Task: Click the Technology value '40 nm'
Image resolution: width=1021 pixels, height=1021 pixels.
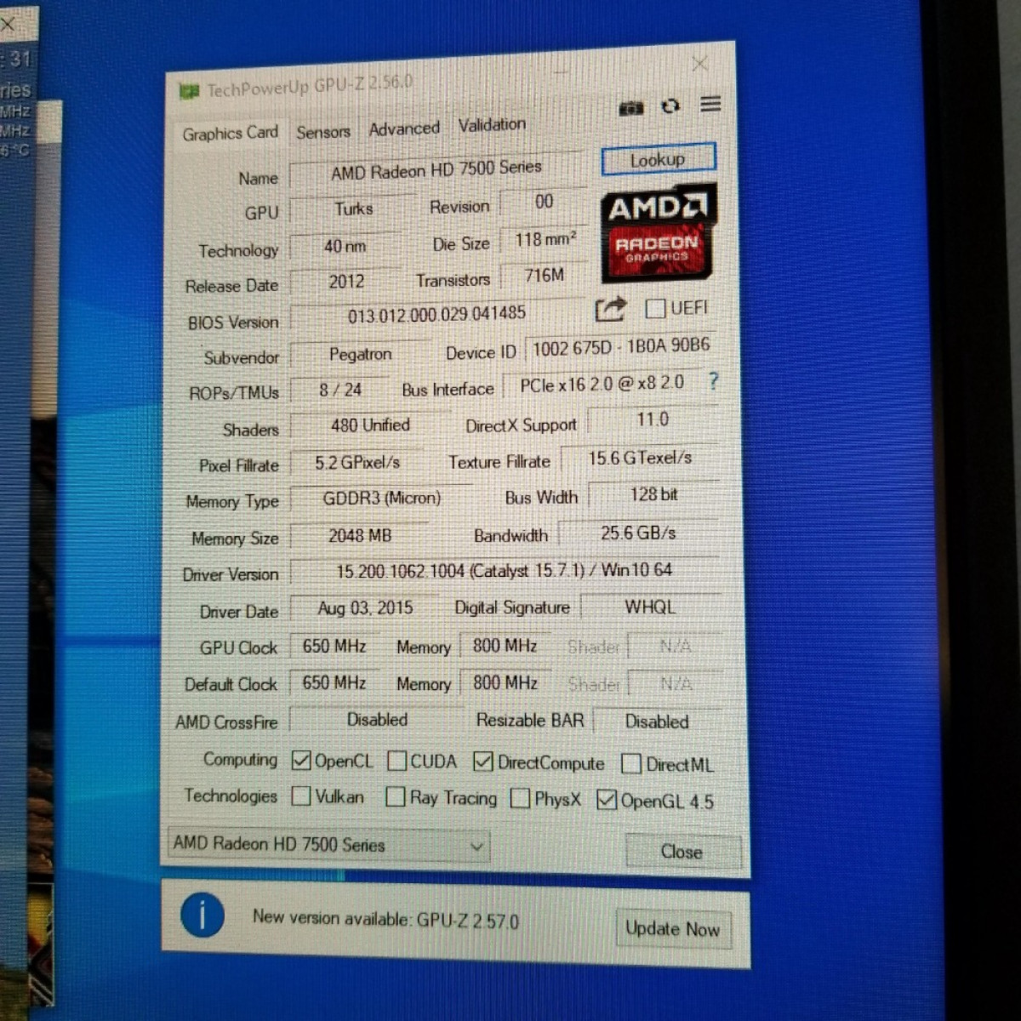Action: pyautogui.click(x=345, y=247)
